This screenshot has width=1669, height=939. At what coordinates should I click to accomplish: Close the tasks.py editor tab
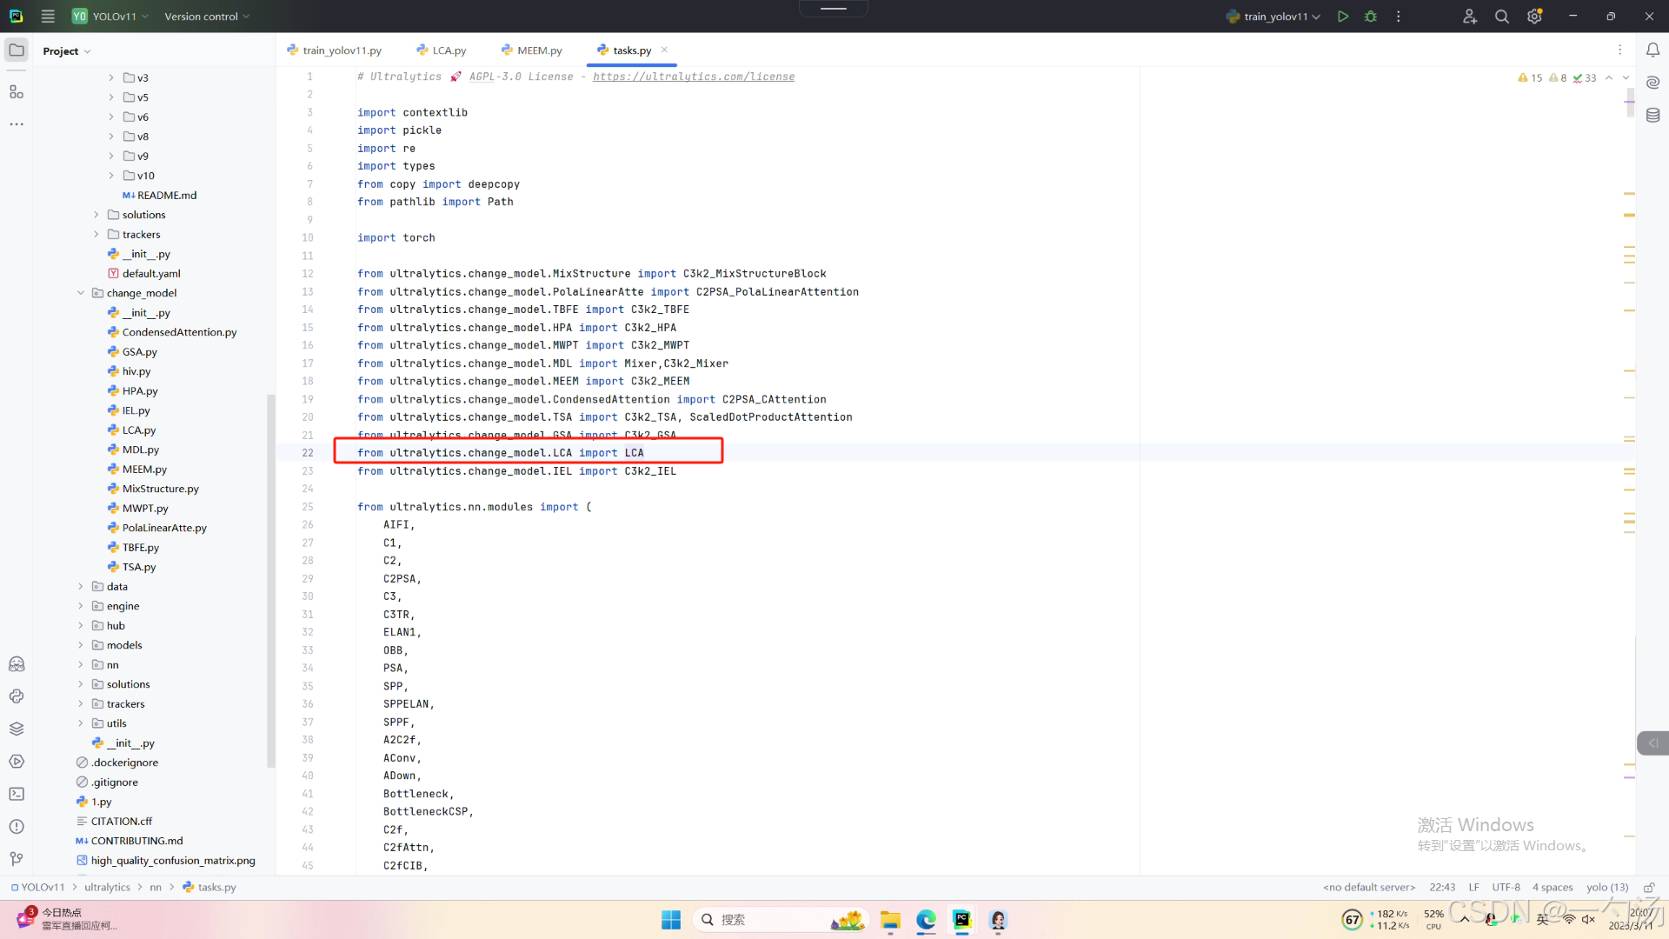pos(664,50)
